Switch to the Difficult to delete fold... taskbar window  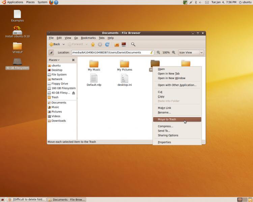(27, 200)
